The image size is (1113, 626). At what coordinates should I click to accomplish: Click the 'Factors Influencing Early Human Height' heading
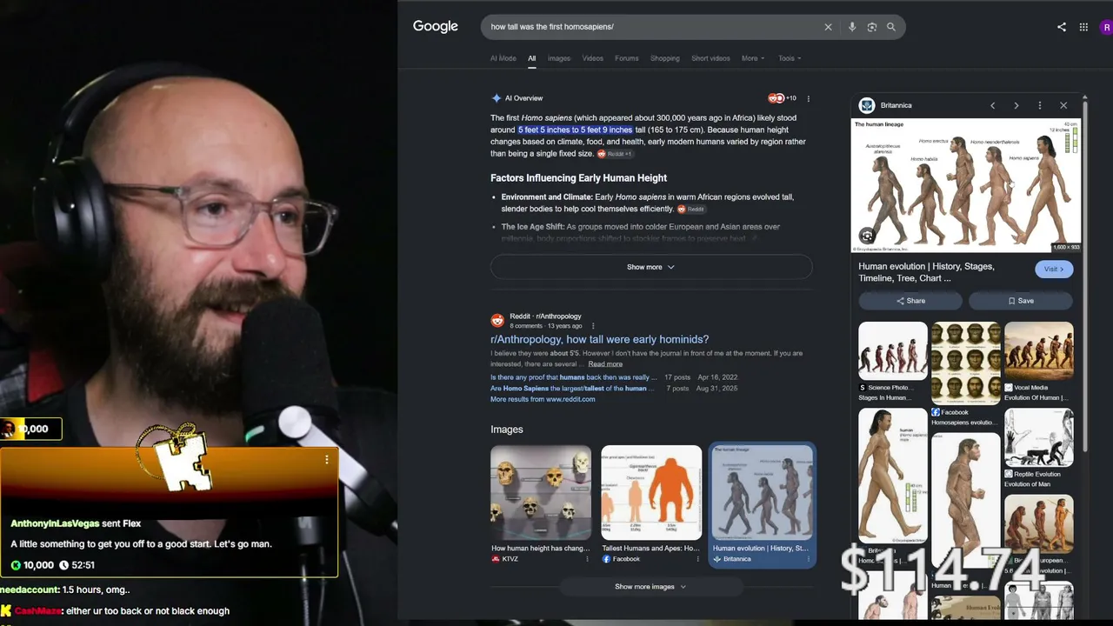[578, 178]
